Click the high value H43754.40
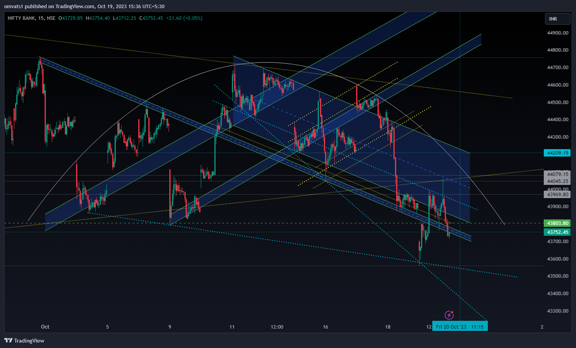Viewport: 576px width, 348px height. coord(98,18)
